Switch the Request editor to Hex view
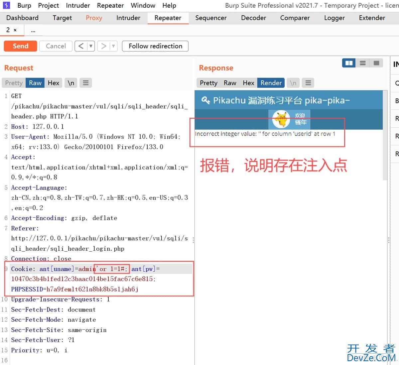This screenshot has height=365, width=399. (x=53, y=82)
